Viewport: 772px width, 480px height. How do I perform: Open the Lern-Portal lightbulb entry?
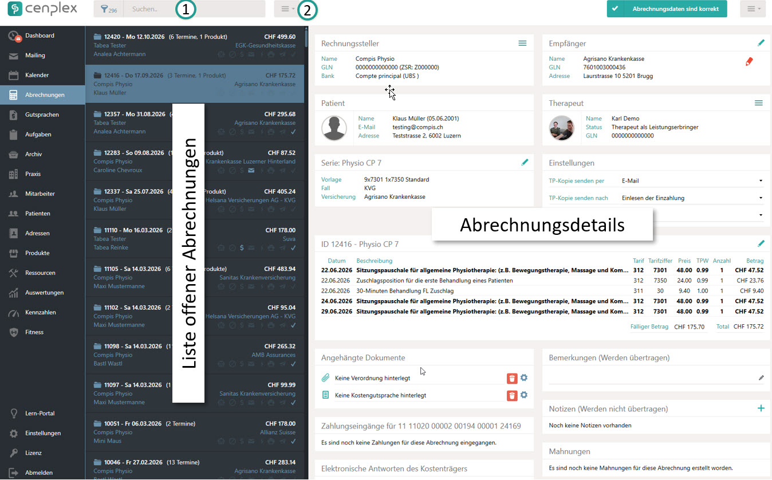click(42, 414)
